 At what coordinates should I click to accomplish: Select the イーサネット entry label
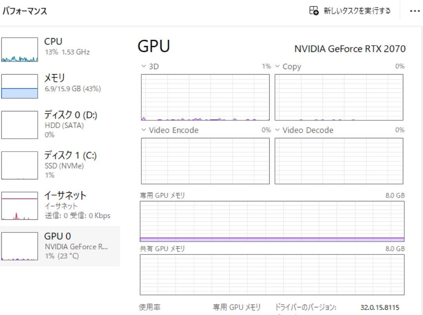click(65, 195)
